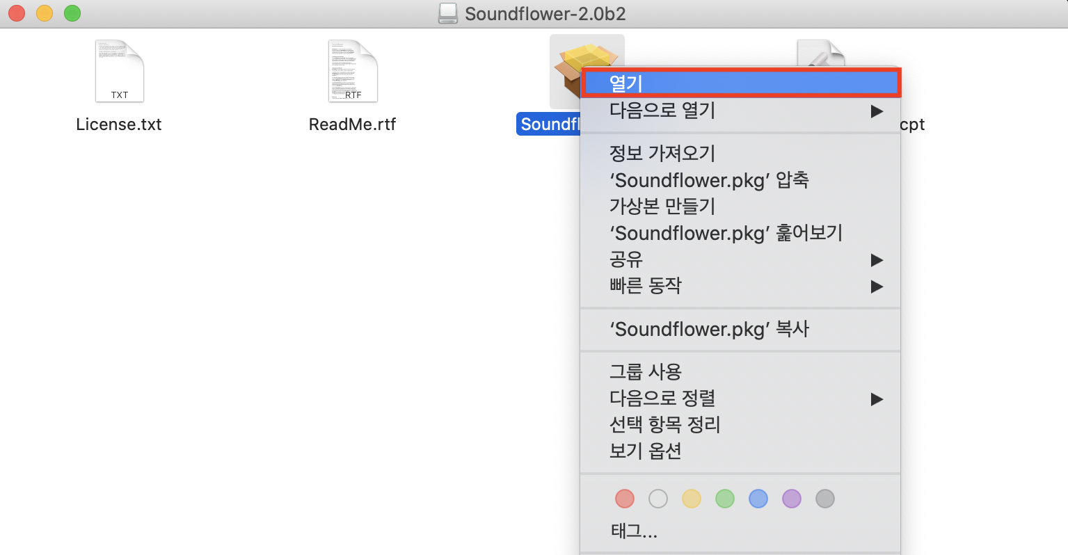
Task: Expand arrow next to 다음으로 정렬
Action: pos(877,399)
